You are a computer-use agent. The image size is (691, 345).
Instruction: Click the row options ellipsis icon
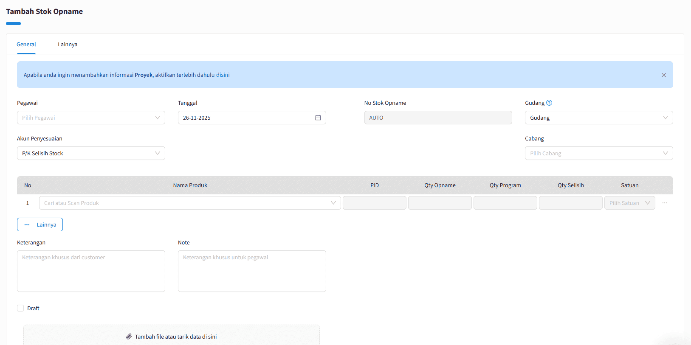tap(665, 203)
